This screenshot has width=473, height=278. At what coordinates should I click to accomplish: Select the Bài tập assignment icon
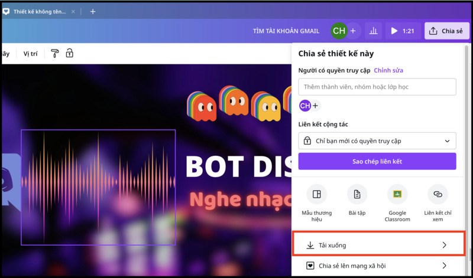click(357, 194)
